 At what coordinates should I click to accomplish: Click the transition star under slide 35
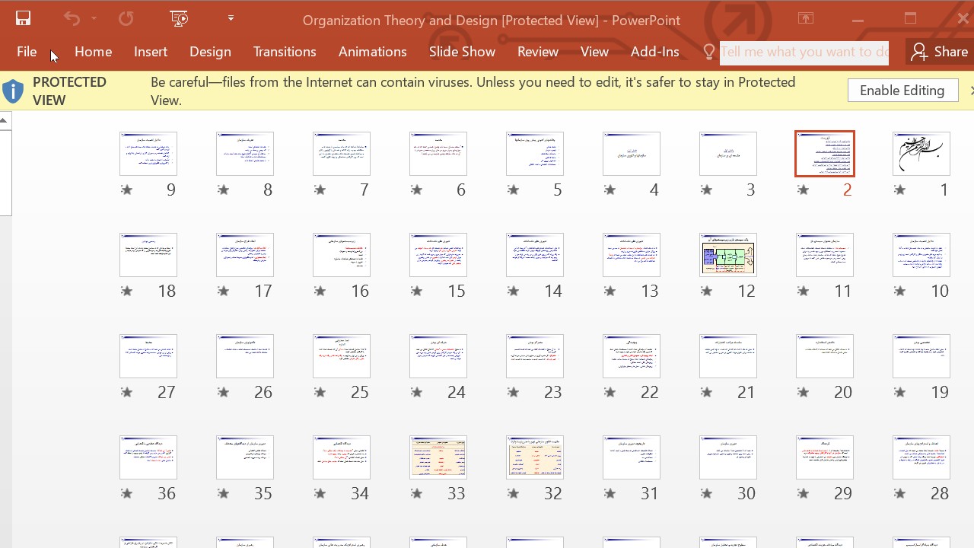tap(224, 494)
